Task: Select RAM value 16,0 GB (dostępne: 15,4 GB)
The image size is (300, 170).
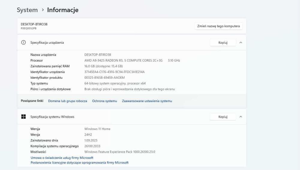Action: pyautogui.click(x=103, y=66)
